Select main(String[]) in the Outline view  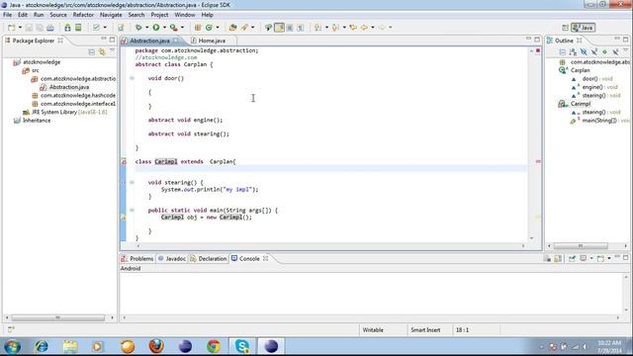599,121
